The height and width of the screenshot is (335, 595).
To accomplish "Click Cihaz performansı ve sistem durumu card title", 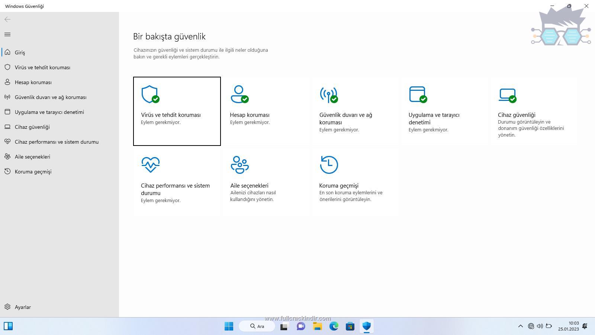I will 175,189.
